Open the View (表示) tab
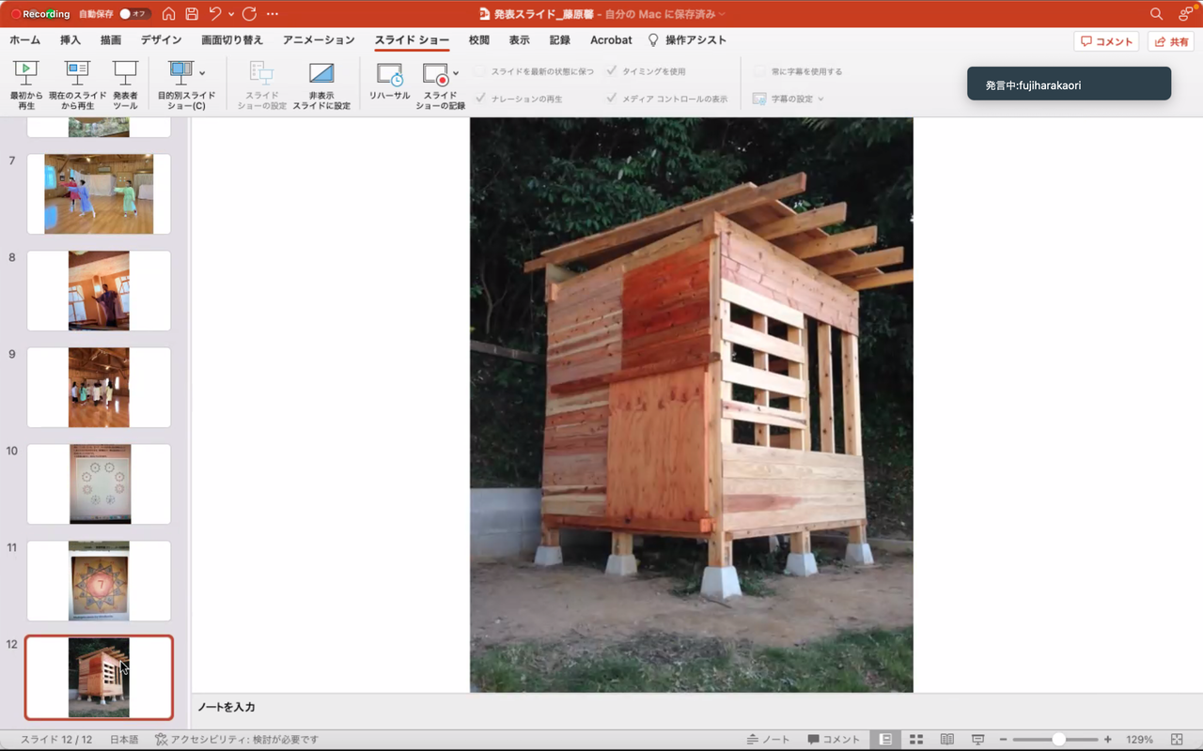The width and height of the screenshot is (1203, 751). click(520, 40)
